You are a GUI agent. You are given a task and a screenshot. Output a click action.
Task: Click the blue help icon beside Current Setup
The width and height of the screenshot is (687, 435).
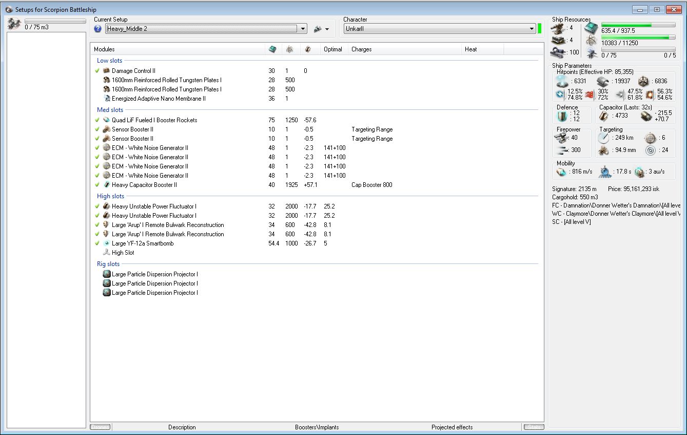click(x=98, y=29)
